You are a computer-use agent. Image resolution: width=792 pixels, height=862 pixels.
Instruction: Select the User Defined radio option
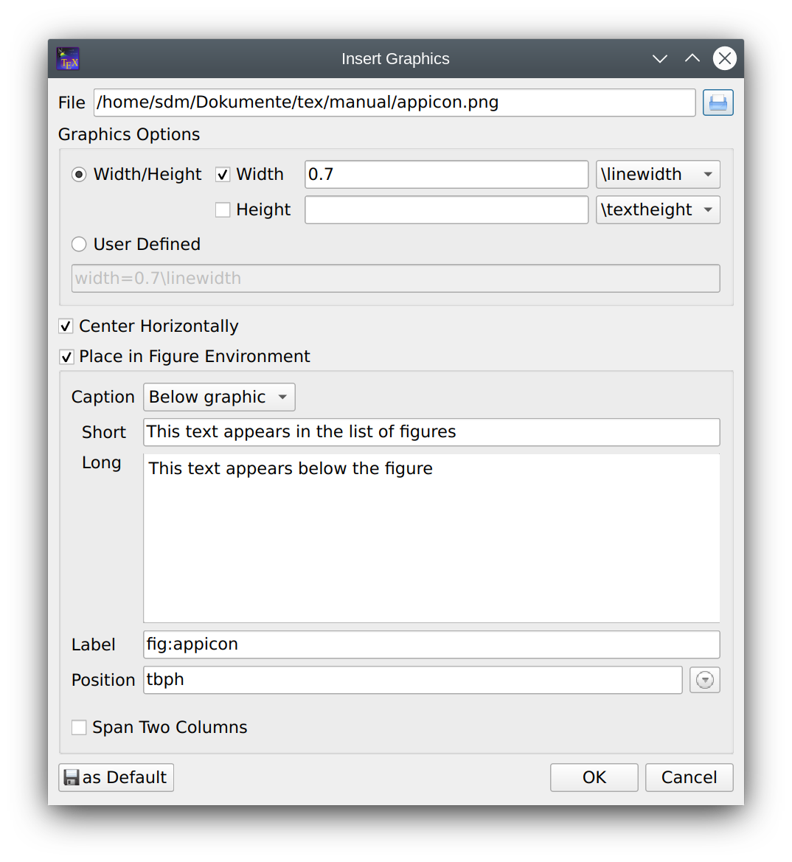[79, 244]
